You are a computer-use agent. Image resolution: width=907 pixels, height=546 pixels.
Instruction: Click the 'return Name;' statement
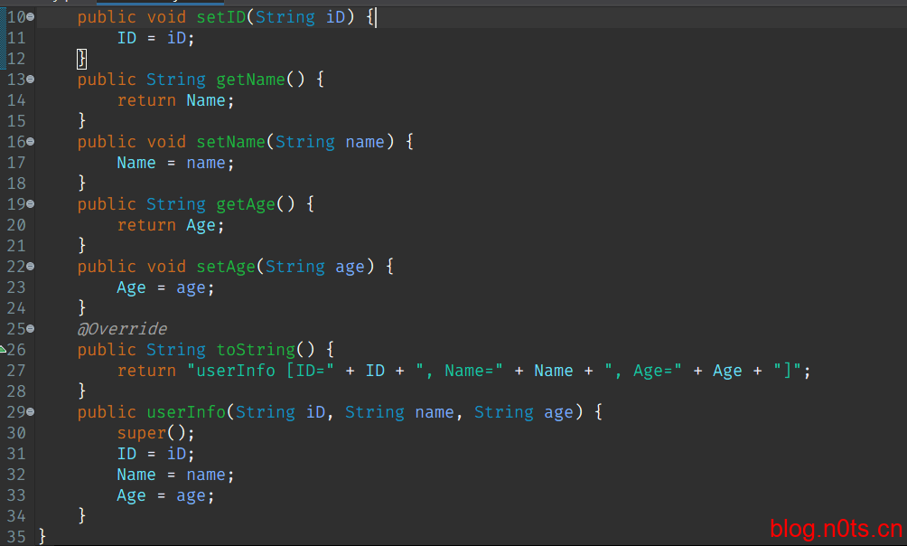(x=175, y=100)
